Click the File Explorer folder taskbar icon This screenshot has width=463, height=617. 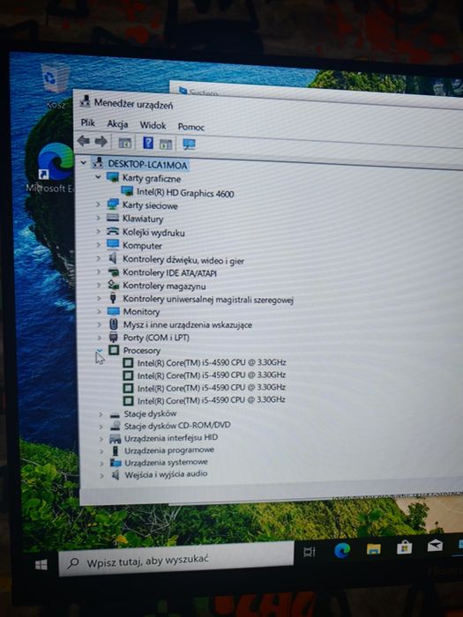click(x=373, y=548)
